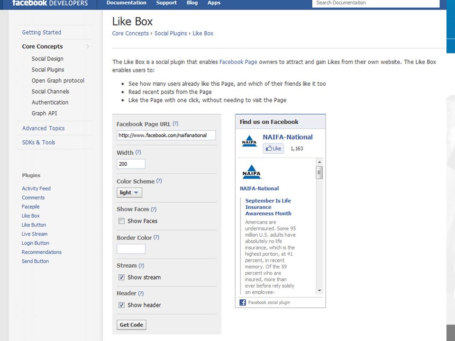
Task: Open the Apps menu item
Action: click(214, 3)
